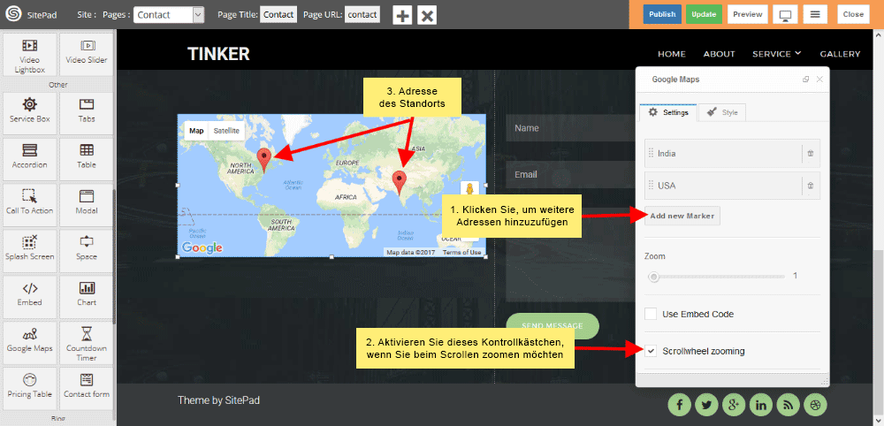This screenshot has width=884, height=426.
Task: Click the SitePad logo
Action: [x=13, y=15]
